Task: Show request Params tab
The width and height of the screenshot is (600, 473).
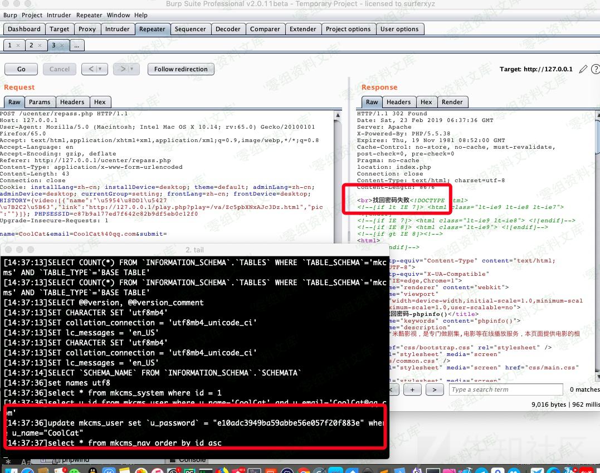Action: (40, 102)
